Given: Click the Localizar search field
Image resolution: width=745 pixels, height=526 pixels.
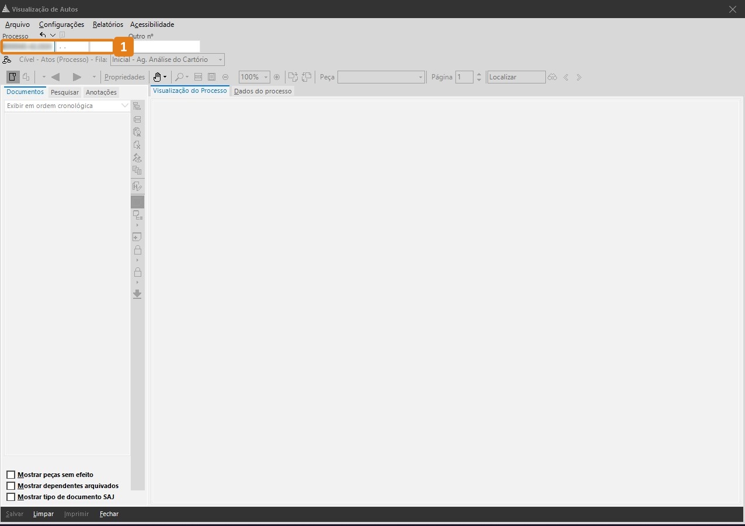Looking at the screenshot, I should coord(516,77).
